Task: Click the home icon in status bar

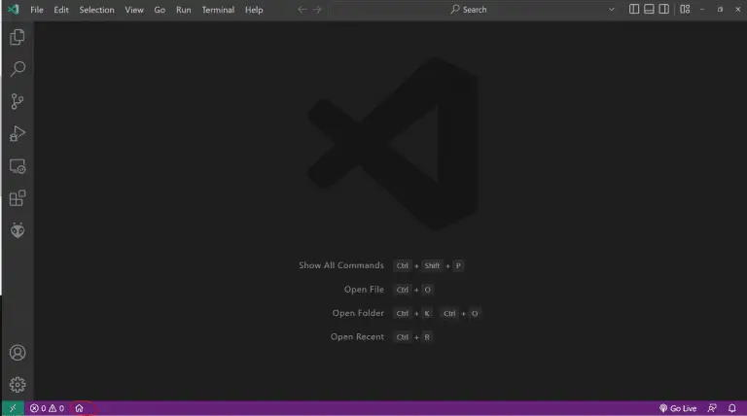Action: [x=79, y=408]
